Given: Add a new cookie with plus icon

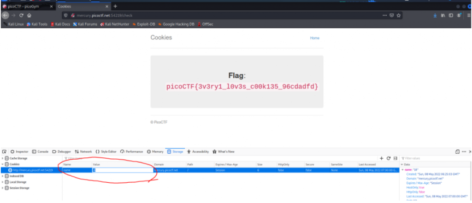Looking at the screenshot, I should click(x=382, y=158).
